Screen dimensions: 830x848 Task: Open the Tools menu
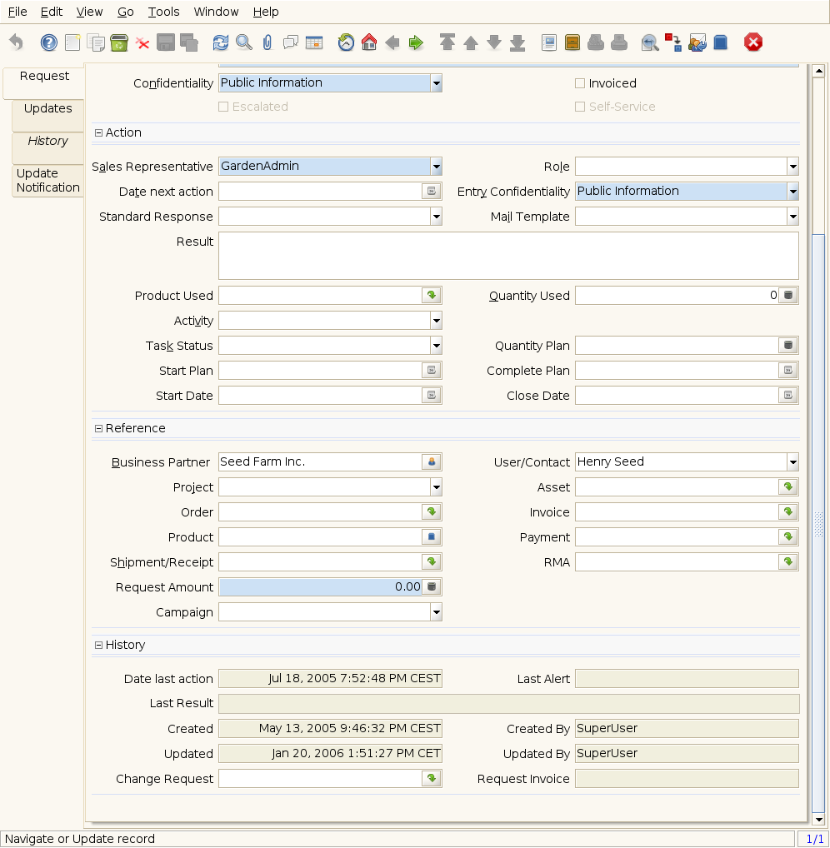(163, 12)
